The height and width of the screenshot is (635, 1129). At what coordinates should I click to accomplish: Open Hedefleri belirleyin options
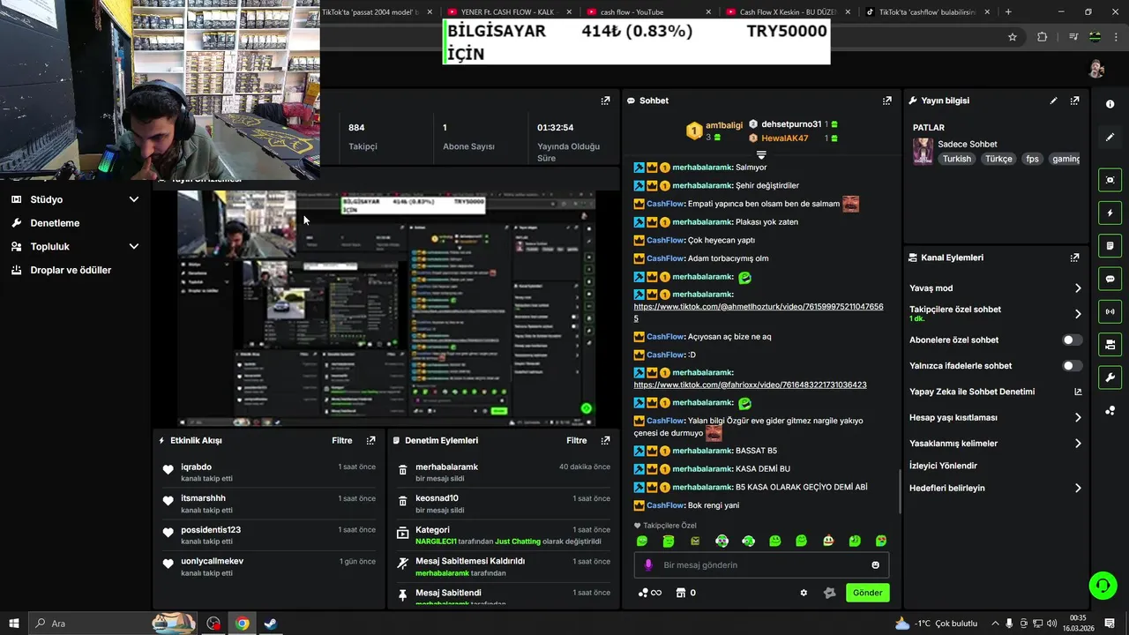[x=995, y=488]
